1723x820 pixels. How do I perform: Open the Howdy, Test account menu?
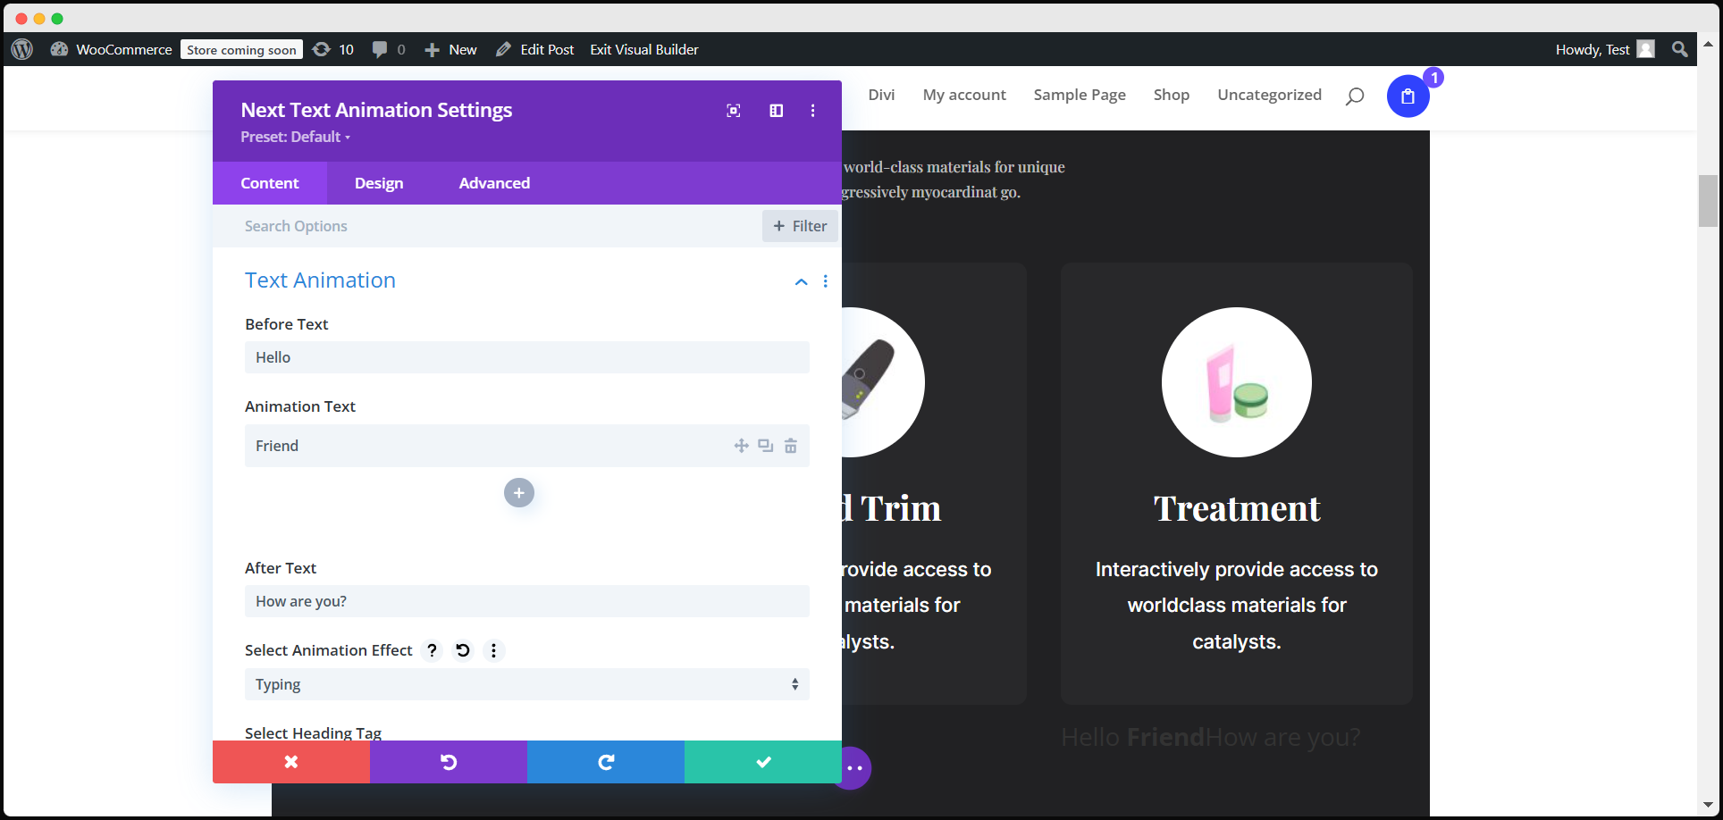click(1605, 49)
